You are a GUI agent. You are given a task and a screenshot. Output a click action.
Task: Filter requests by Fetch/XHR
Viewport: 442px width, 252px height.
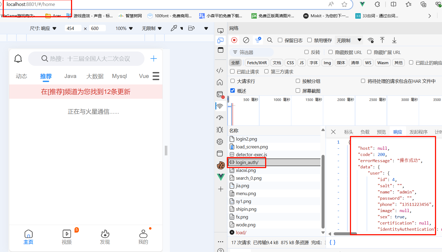tap(257, 63)
